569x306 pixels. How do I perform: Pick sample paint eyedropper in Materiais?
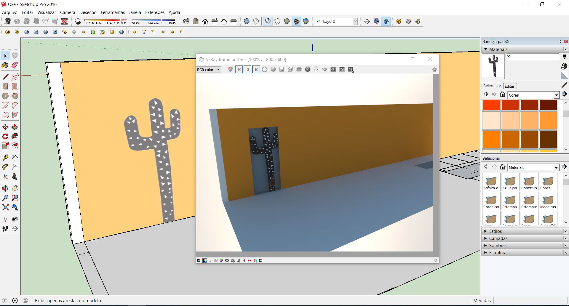[x=564, y=85]
